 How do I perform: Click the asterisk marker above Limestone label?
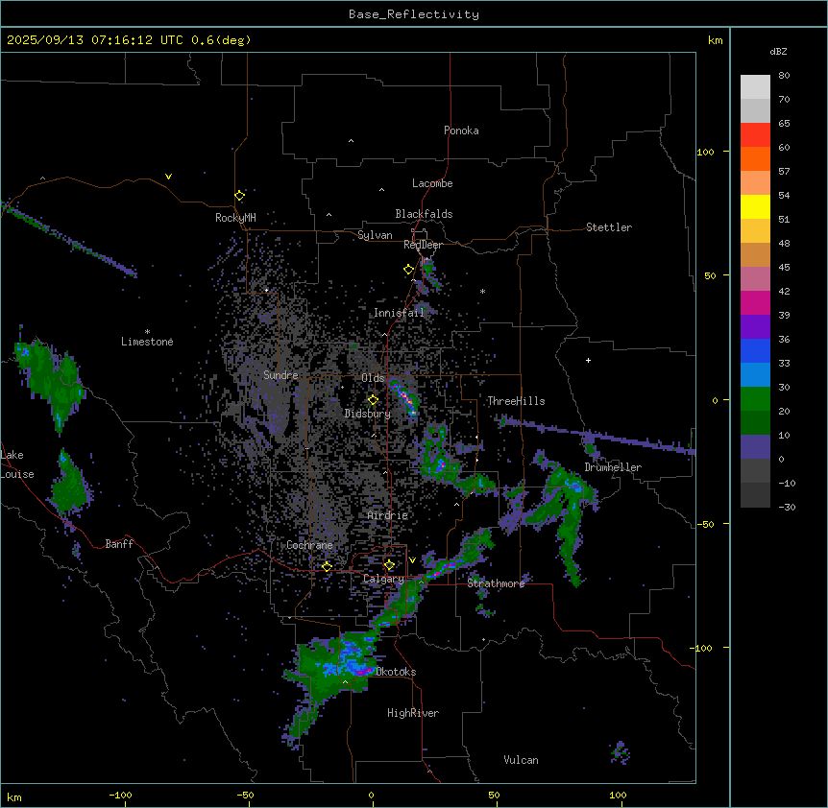coord(147,332)
